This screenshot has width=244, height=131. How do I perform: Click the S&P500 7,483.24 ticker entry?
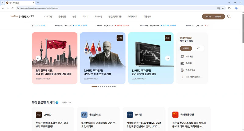pos(197,26)
